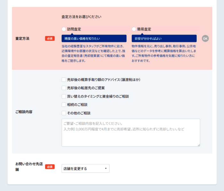Check その他のご相談 option
This screenshot has width=224, height=191.
click(64, 113)
